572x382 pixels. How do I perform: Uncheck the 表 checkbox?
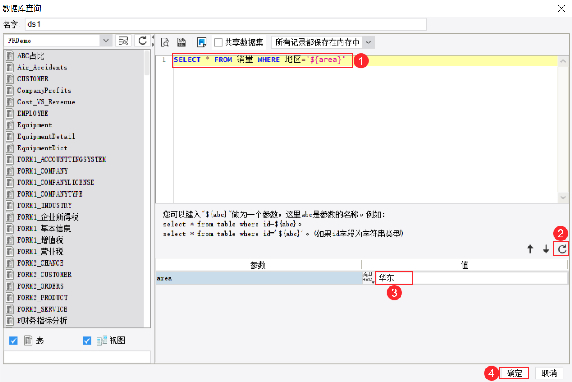click(x=14, y=341)
